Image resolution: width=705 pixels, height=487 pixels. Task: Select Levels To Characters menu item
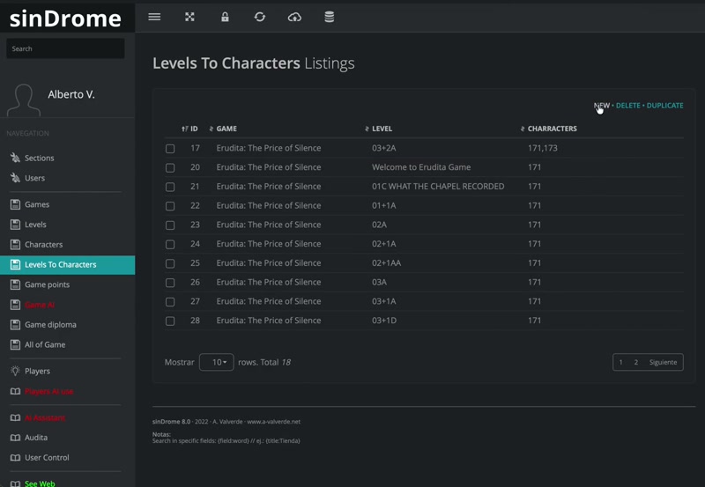(68, 264)
